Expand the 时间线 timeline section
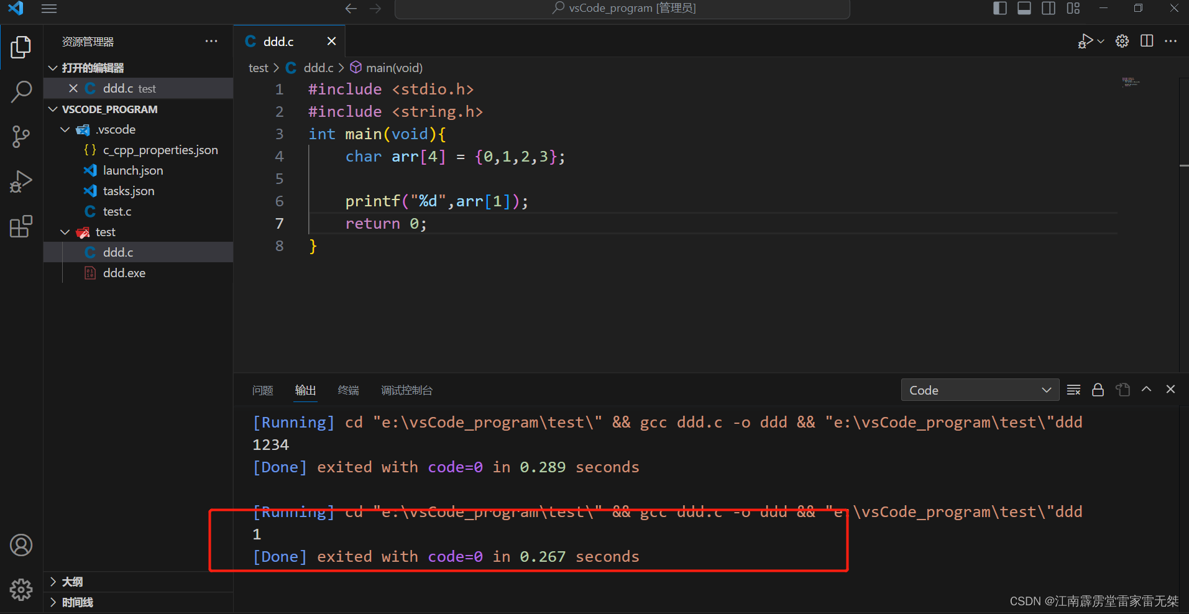Image resolution: width=1189 pixels, height=614 pixels. (x=53, y=602)
